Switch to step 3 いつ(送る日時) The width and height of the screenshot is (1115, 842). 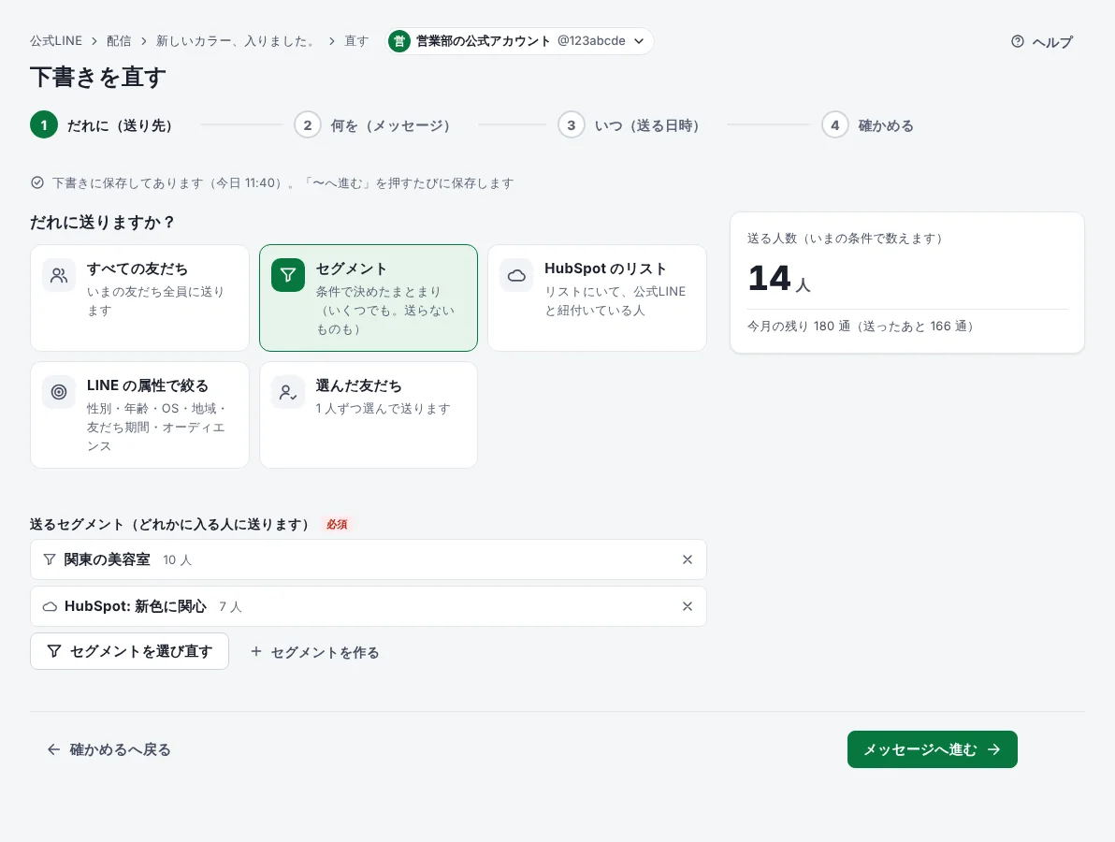point(630,125)
